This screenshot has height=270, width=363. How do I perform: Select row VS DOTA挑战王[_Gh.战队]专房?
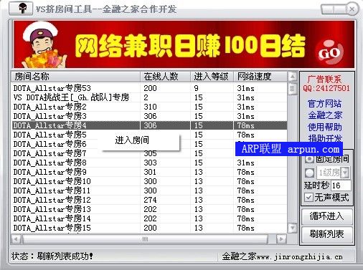pos(149,97)
